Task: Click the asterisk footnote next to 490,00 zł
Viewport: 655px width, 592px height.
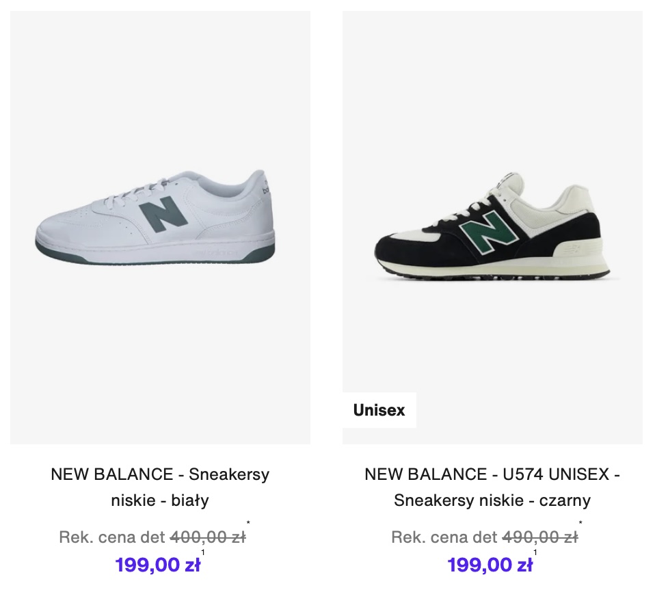Action: coord(580,524)
